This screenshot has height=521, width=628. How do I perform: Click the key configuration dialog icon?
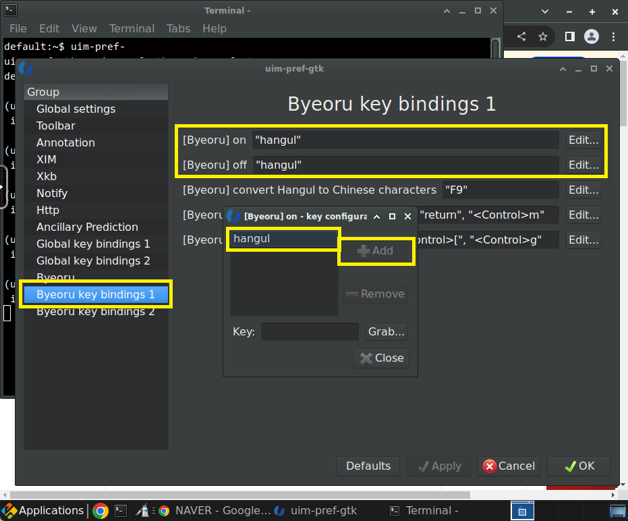pos(233,216)
